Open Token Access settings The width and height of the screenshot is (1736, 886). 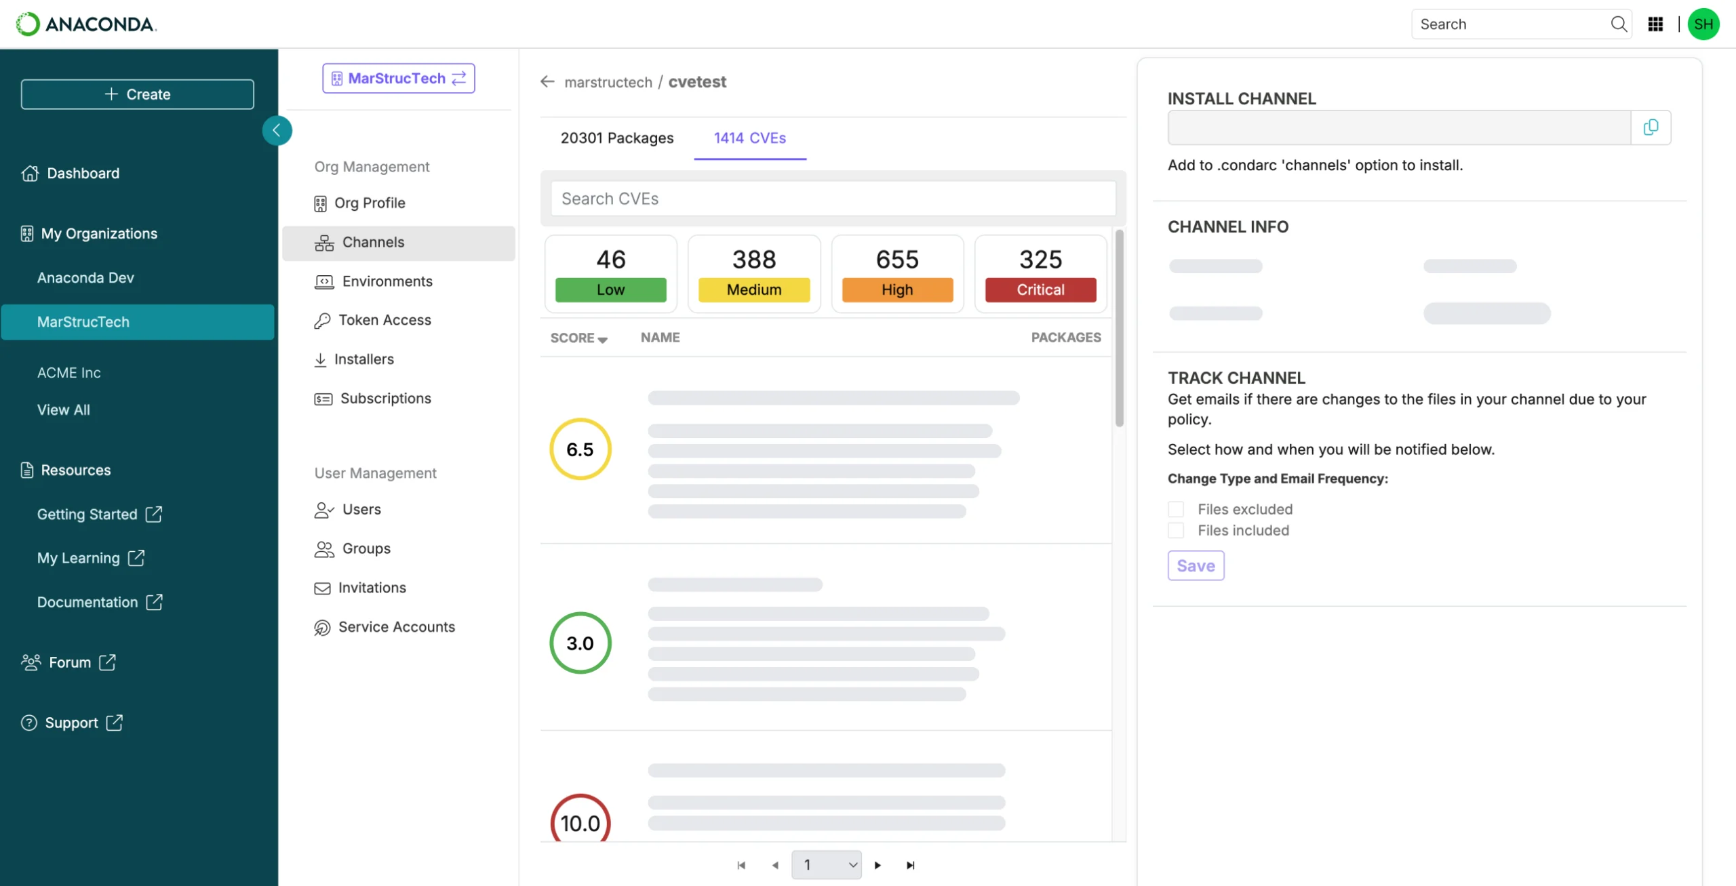coord(384,319)
